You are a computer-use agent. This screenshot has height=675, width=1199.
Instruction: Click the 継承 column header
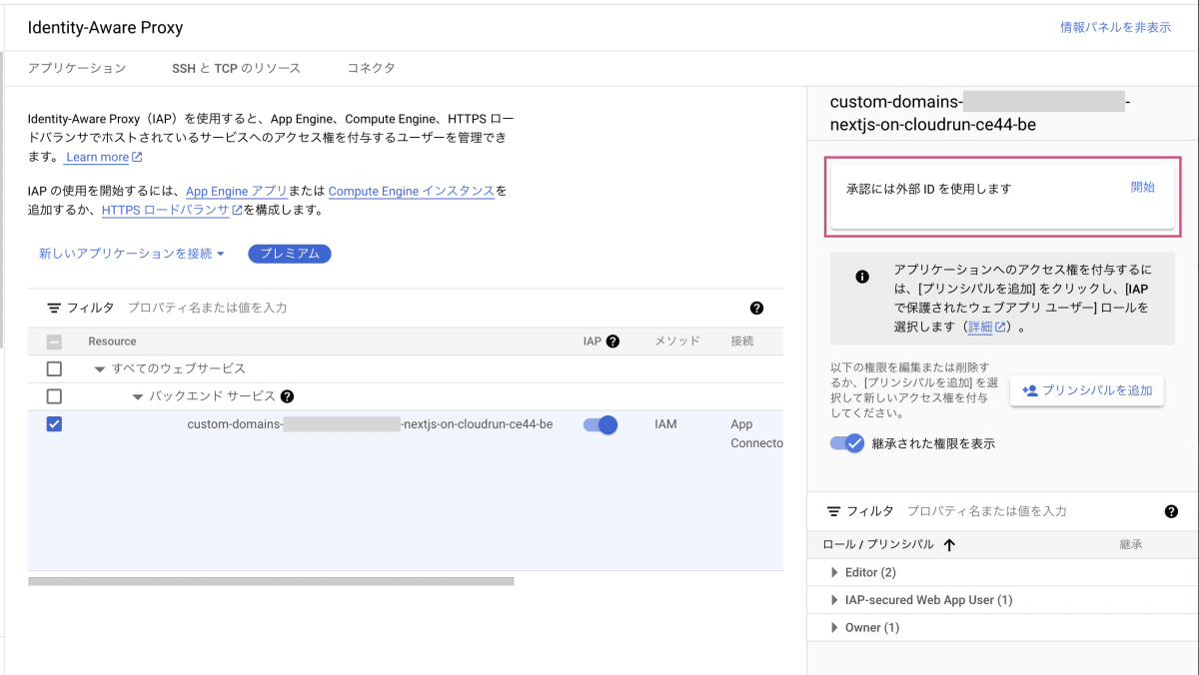click(1131, 545)
